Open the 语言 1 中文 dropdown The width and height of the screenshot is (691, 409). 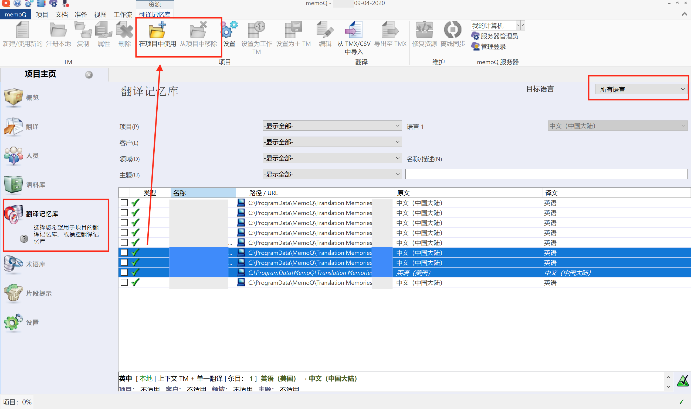[617, 126]
